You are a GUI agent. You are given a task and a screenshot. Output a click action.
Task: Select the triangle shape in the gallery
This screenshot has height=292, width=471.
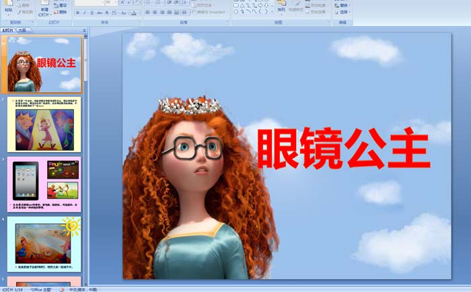point(242,5)
